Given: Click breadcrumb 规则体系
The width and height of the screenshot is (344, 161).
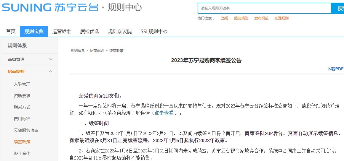Looking at the screenshot, I should point(78,51).
